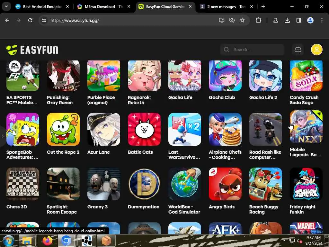Open SpongeBob Adventures game icon

(x=23, y=129)
